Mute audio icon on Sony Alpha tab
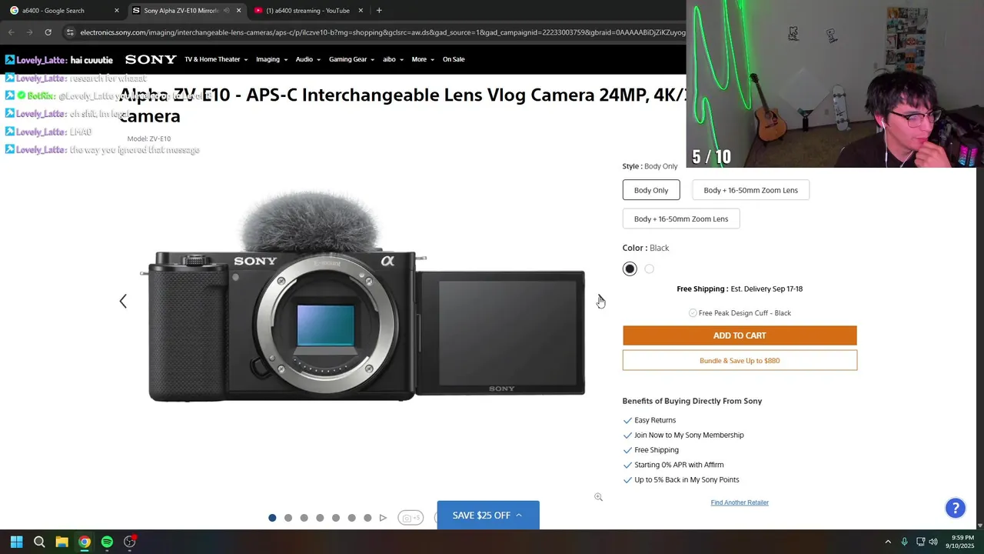The height and width of the screenshot is (554, 984). [x=227, y=11]
